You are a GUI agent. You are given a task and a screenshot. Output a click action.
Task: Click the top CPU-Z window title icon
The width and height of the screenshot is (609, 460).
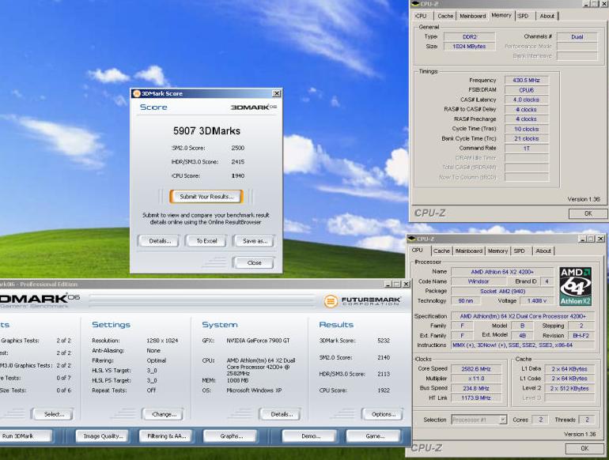point(415,4)
